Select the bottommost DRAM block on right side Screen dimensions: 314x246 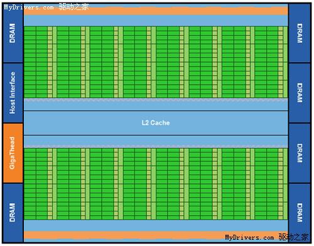click(300, 213)
